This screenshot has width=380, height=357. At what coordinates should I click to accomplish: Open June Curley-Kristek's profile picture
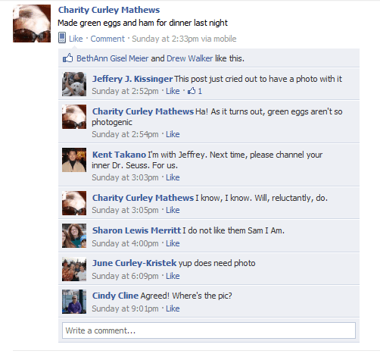[74, 269]
